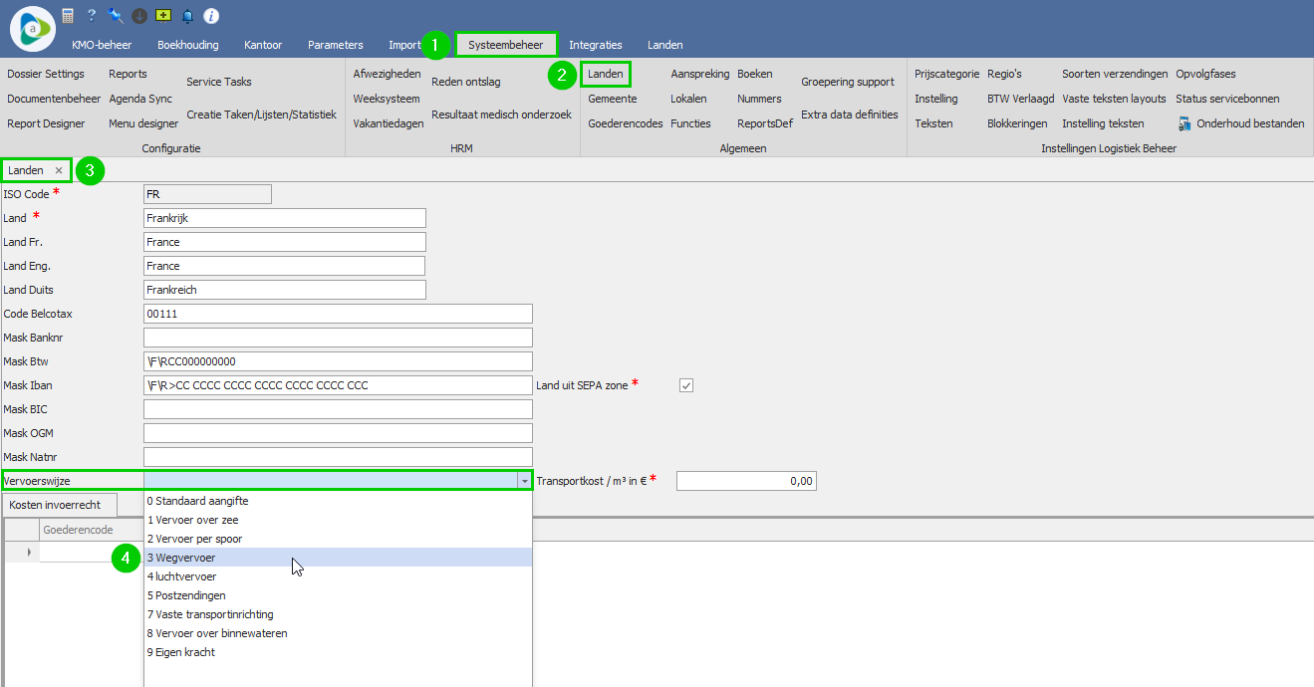Choose '4 luchtvervoer' in the Vervoerswijze list
This screenshot has width=1314, height=687.
point(181,576)
